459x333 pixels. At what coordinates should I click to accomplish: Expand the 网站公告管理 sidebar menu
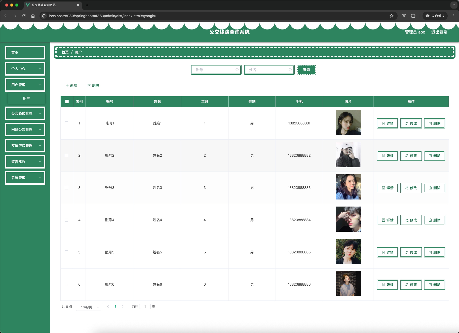tap(25, 129)
